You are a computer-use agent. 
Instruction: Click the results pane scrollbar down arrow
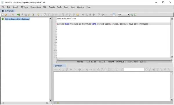172,99
